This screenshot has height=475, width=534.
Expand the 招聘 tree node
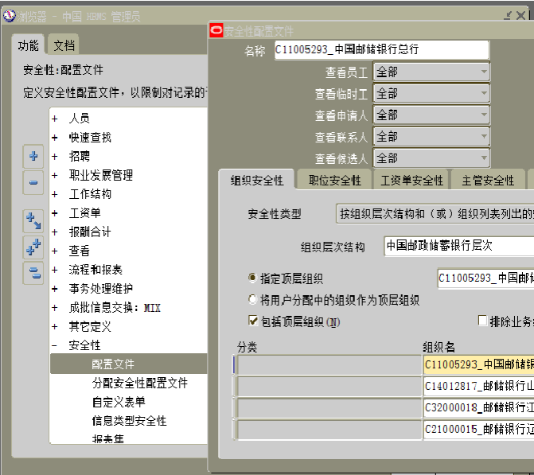(x=54, y=156)
